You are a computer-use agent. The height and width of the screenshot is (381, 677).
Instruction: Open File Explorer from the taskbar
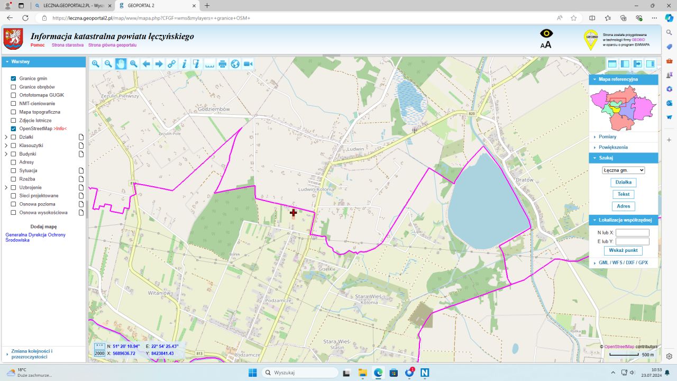click(x=362, y=373)
